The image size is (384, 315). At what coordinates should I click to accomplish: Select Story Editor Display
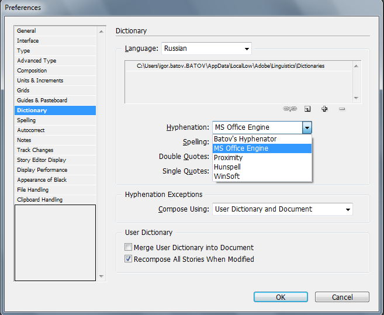click(55, 160)
